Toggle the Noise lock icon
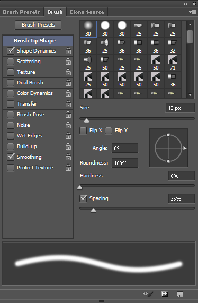 pyautogui.click(x=68, y=125)
